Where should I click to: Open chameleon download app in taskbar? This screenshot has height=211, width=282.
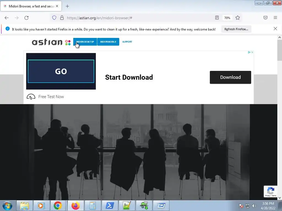[x=144, y=206]
